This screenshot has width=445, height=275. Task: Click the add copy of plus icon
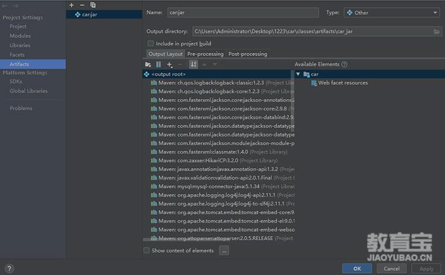click(x=170, y=65)
